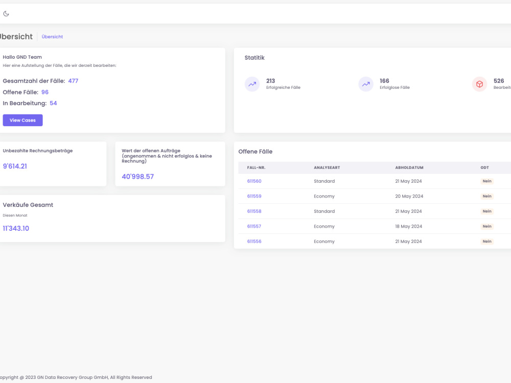This screenshot has width=511, height=383.
Task: Click Economy analysis type for case 611556
Action: tap(324, 242)
